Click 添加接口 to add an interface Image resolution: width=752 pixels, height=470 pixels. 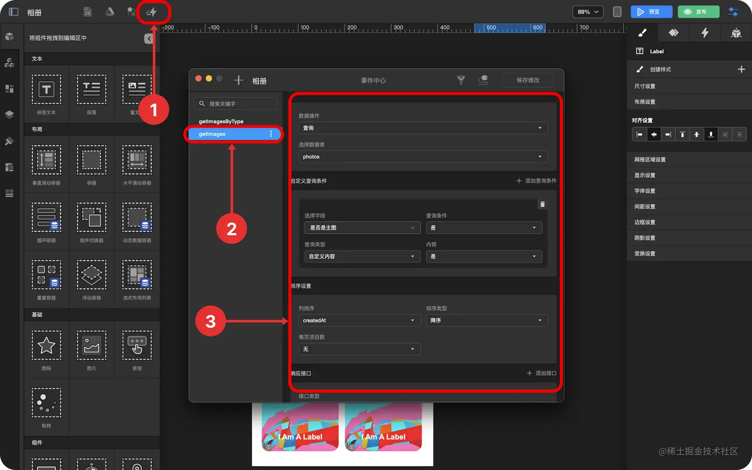pos(542,373)
